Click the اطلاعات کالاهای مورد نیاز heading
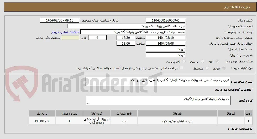The image size is (257, 139). coord(233,90)
